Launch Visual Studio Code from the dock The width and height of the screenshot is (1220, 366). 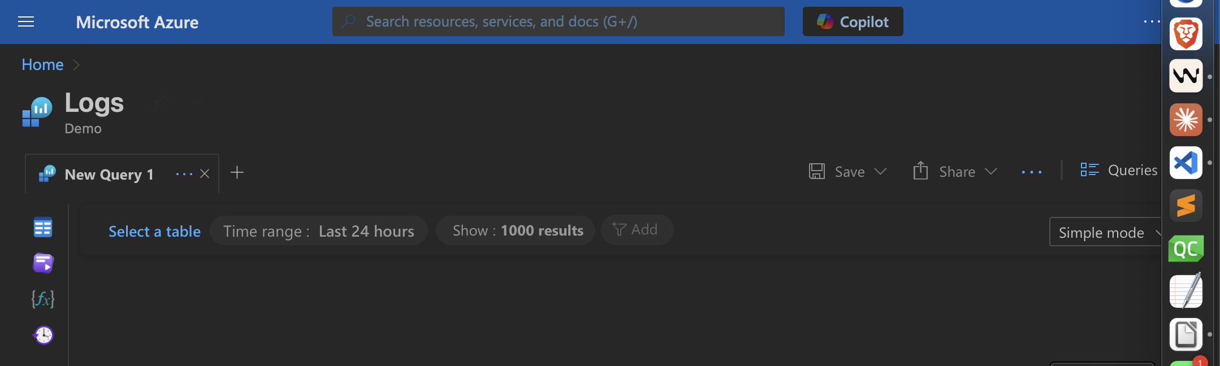point(1186,163)
